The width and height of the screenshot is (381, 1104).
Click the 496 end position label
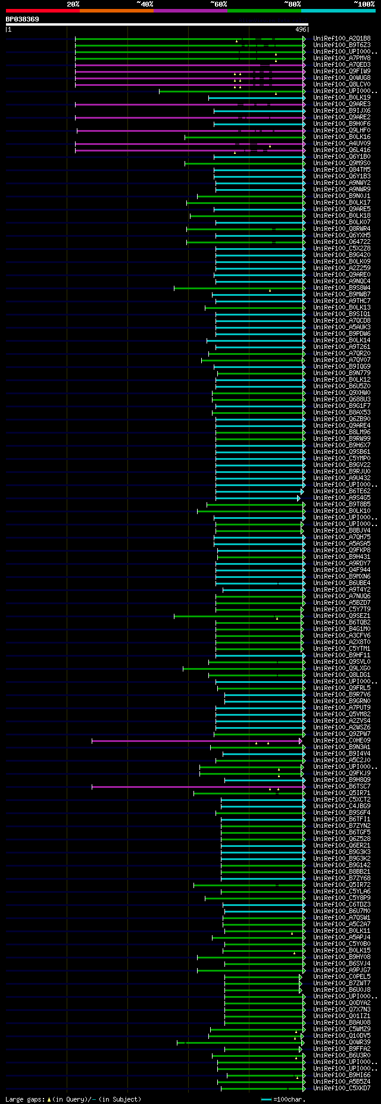pos(301,29)
